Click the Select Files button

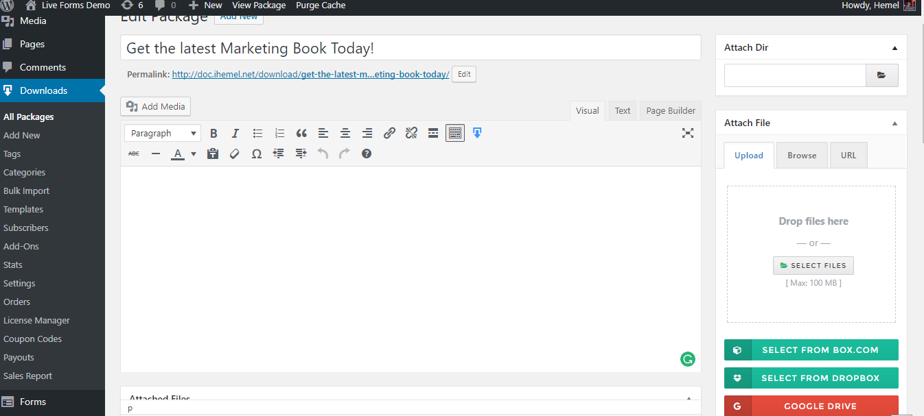[x=813, y=265]
